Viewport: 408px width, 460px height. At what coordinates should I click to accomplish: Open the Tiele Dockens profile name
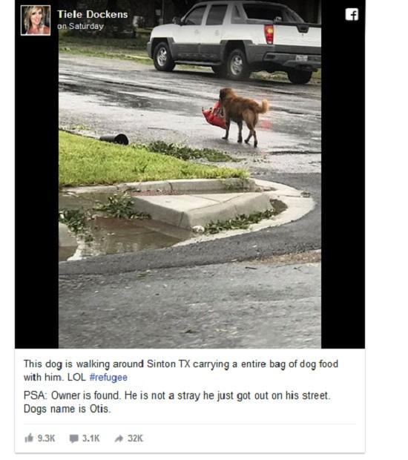[x=93, y=14]
